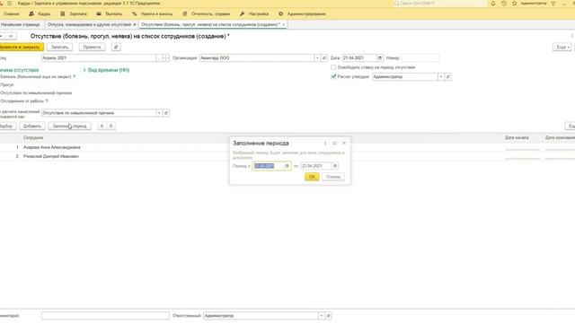
Task: Click the Провести button
Action: [x=92, y=48]
